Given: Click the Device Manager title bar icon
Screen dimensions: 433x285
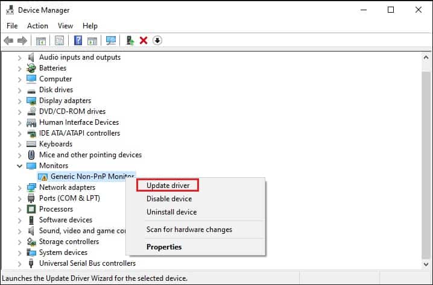Looking at the screenshot, I should [x=10, y=10].
